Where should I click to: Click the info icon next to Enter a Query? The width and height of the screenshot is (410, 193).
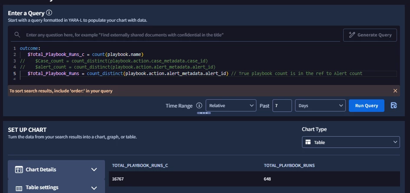tap(49, 13)
